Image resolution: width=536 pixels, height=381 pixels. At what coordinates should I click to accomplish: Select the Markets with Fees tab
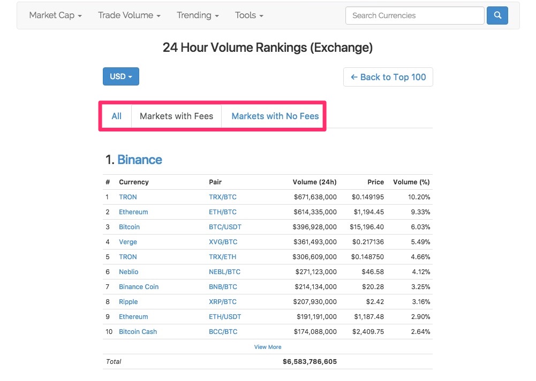point(176,116)
